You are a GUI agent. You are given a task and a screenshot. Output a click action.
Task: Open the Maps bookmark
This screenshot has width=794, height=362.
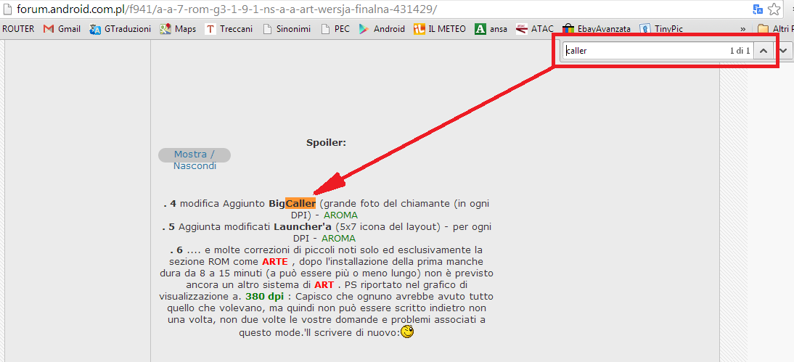tap(179, 29)
